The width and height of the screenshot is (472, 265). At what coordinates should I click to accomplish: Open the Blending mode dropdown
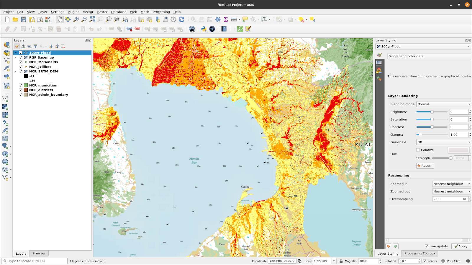[x=443, y=104]
